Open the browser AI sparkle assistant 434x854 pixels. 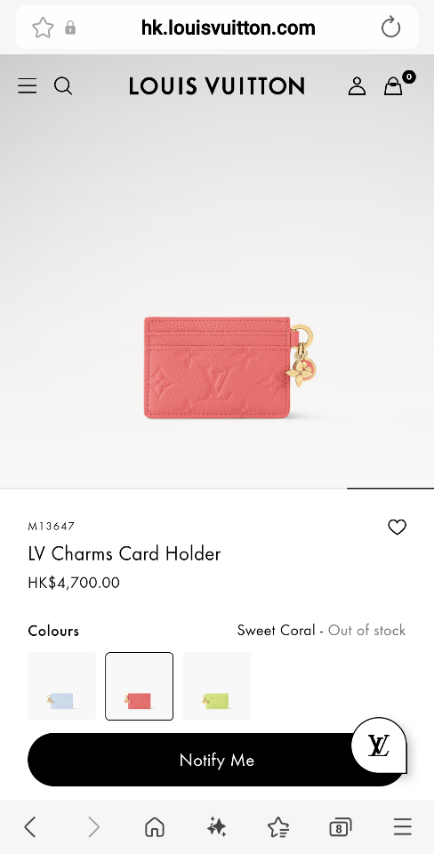[217, 827]
